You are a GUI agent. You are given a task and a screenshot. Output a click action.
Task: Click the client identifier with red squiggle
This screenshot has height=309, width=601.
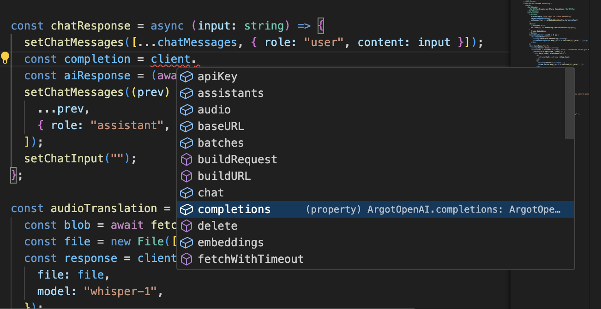171,59
